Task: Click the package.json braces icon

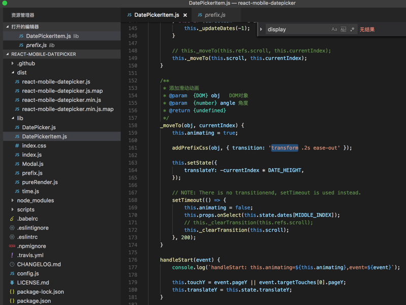Action: [x=12, y=300]
